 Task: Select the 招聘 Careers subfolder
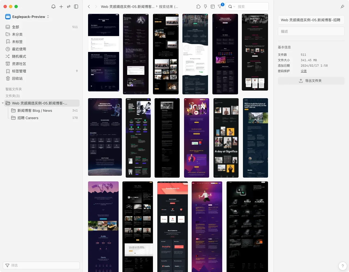(28, 118)
